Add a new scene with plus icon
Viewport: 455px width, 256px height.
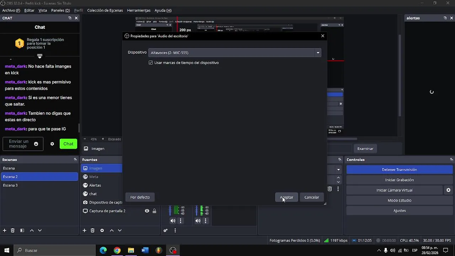pos(5,230)
